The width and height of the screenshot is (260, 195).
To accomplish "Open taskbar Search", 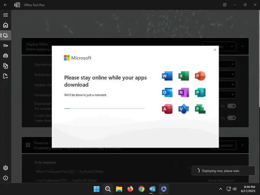I will click(108, 189).
